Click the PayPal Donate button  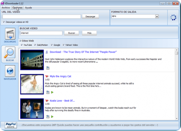coord(11,125)
